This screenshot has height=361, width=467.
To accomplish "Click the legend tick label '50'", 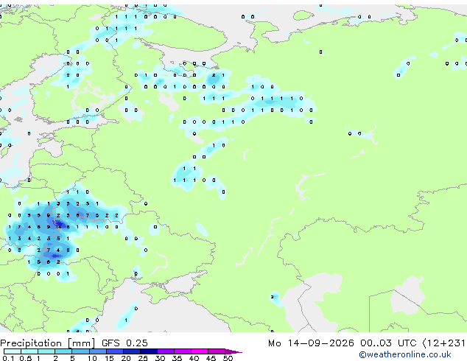I will click(x=228, y=358).
